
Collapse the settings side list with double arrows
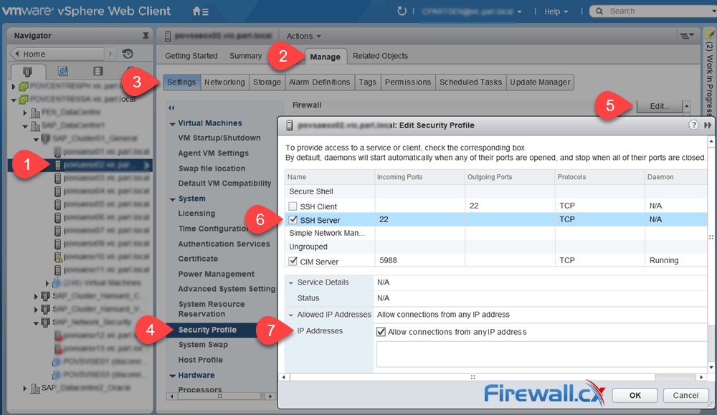tap(171, 108)
